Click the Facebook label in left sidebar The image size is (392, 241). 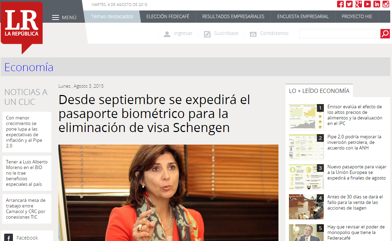point(27,238)
